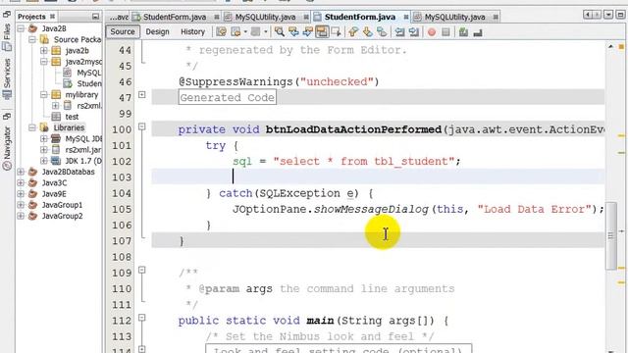This screenshot has height=353, width=628.
Task: Click line number 103 in gutter
Action: tap(122, 177)
